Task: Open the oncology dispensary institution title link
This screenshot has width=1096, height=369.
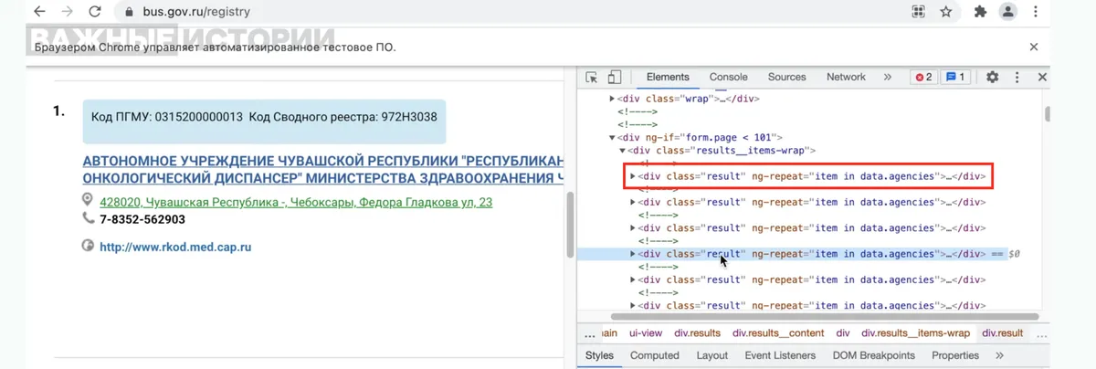Action: coord(323,169)
